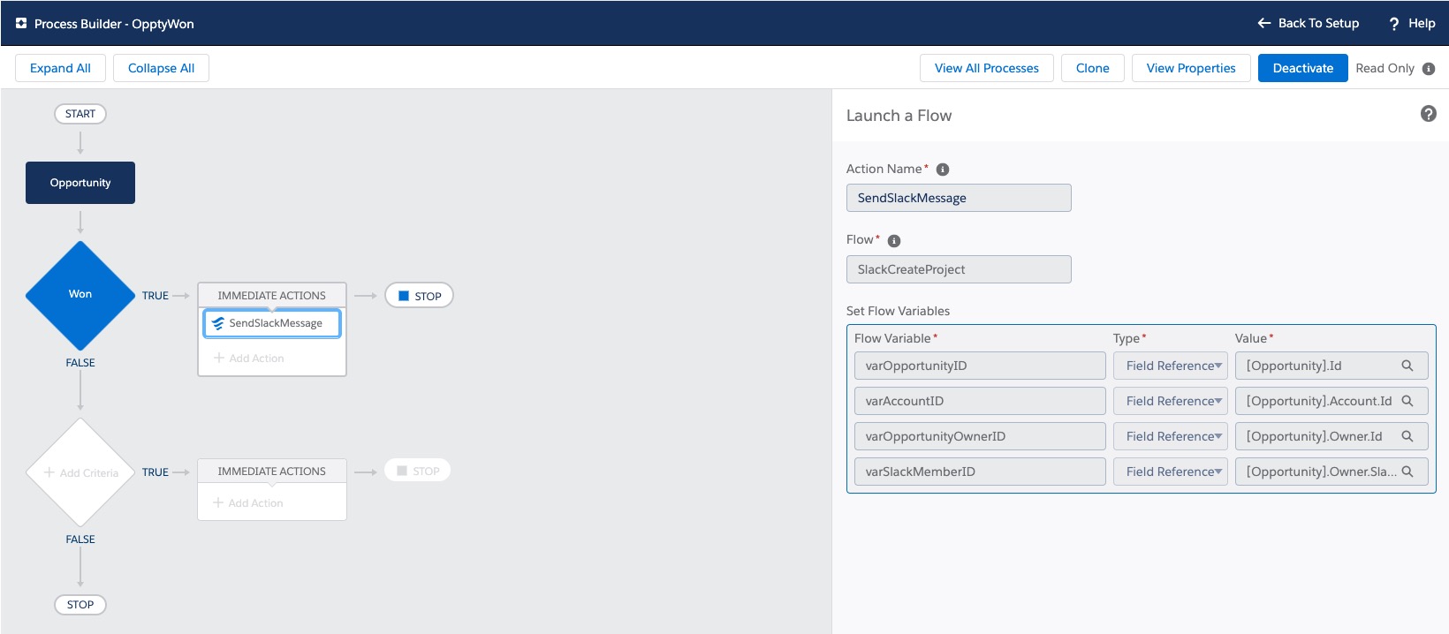Click the Process Builder logo icon
1449x634 pixels.
tap(21, 24)
